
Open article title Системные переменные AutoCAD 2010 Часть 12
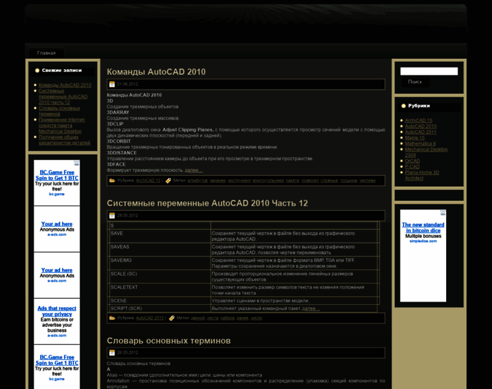point(207,203)
